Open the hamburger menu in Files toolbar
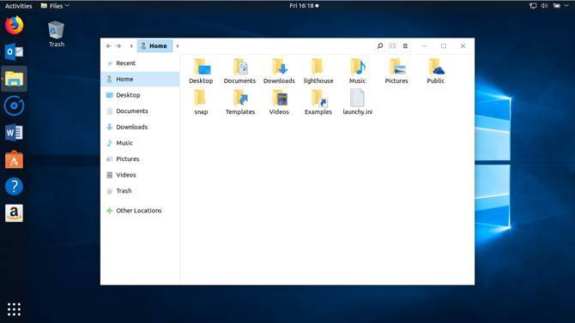The width and height of the screenshot is (575, 323). pos(405,45)
